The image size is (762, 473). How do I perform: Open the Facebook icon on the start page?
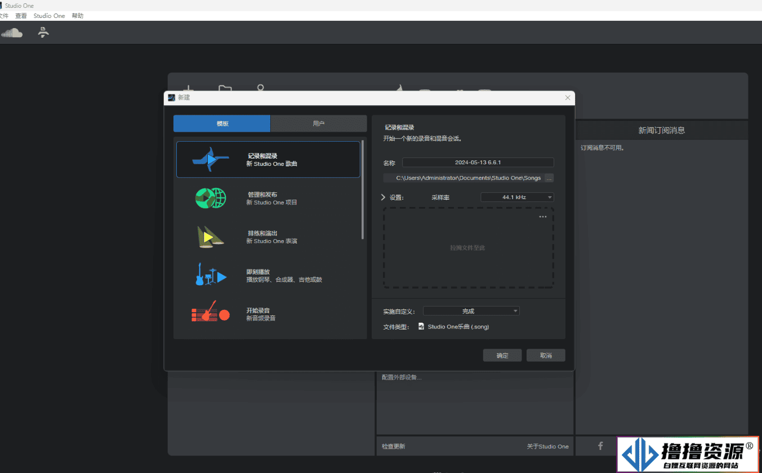point(600,446)
